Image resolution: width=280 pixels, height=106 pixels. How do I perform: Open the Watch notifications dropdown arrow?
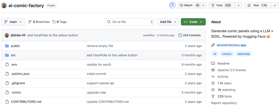[204, 5]
